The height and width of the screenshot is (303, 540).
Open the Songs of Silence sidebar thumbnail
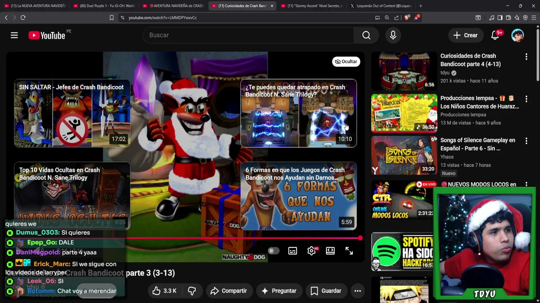(x=404, y=155)
